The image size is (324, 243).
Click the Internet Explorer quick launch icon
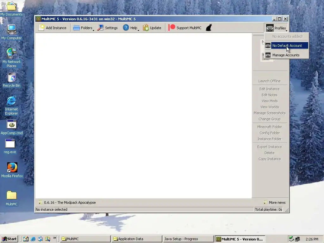pos(33,239)
